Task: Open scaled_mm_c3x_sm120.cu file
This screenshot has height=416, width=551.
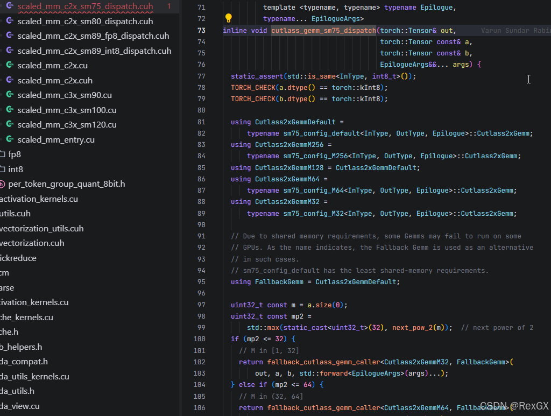Action: [x=67, y=125]
